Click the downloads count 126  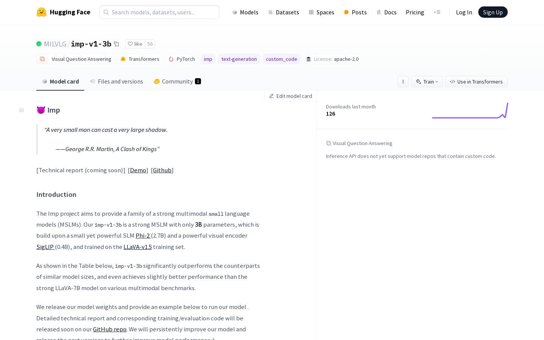point(331,114)
